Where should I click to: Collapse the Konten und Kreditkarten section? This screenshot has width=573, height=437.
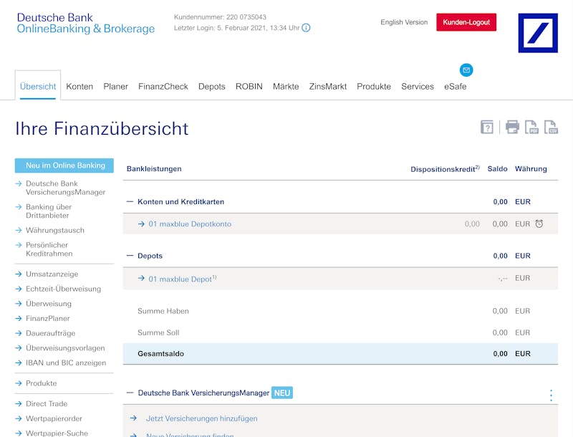tap(130, 202)
